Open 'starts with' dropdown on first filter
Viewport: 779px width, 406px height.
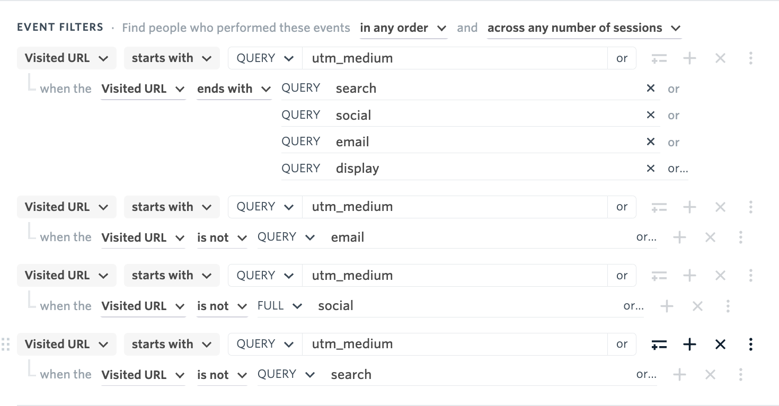tap(172, 58)
